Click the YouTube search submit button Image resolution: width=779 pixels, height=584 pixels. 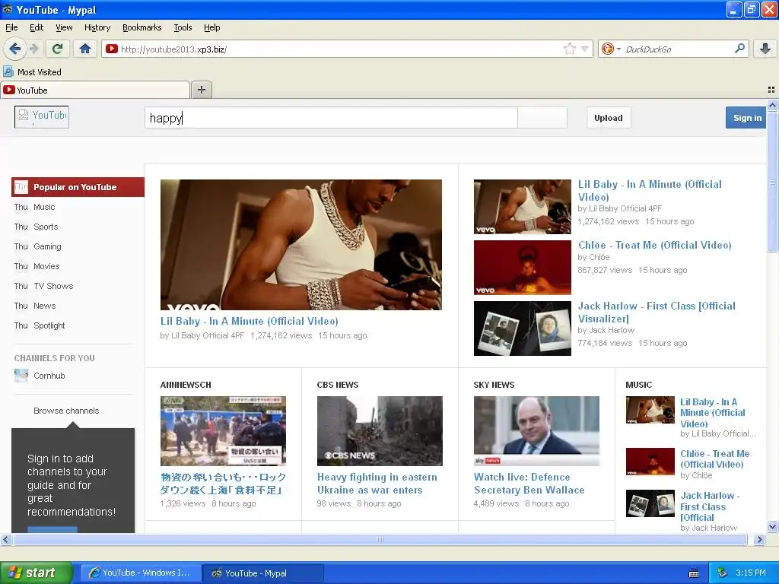pyautogui.click(x=542, y=118)
